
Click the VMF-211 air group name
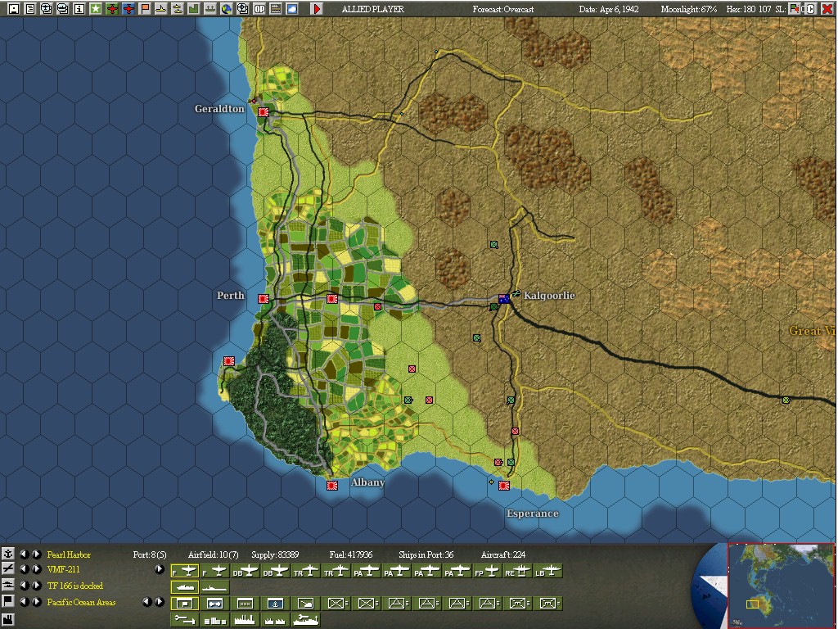pyautogui.click(x=64, y=570)
